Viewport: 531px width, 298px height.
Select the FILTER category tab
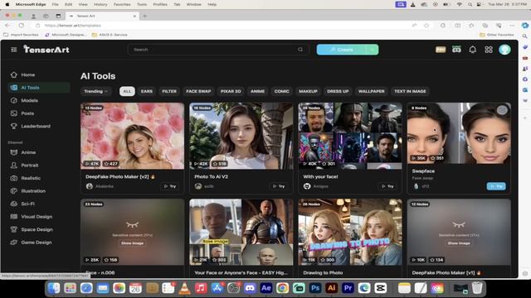click(169, 91)
